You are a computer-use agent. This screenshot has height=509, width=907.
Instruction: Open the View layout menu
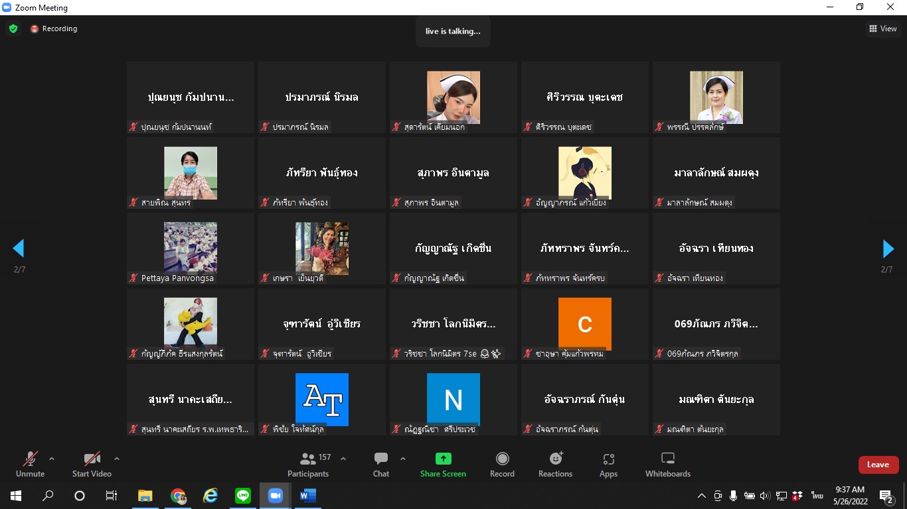[883, 28]
